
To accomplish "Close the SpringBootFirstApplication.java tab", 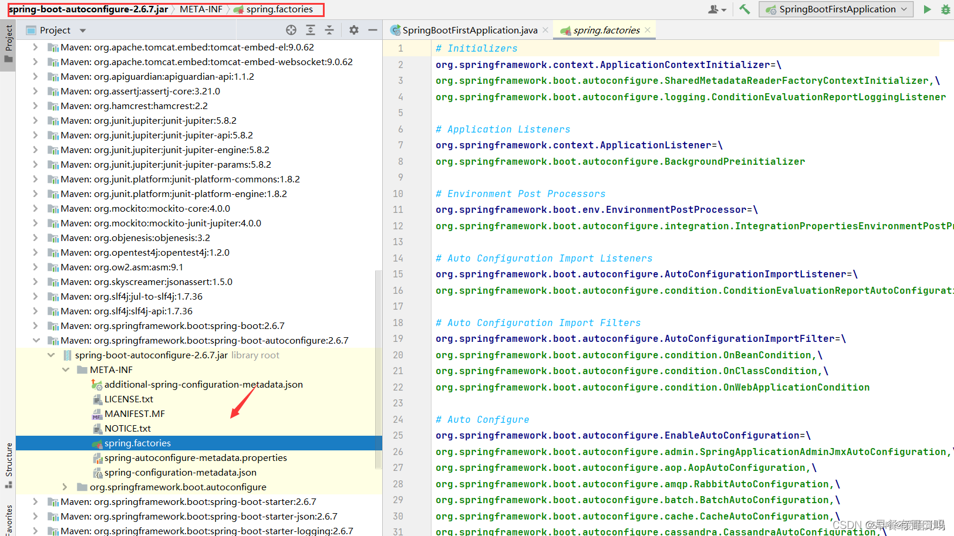I will click(x=545, y=30).
